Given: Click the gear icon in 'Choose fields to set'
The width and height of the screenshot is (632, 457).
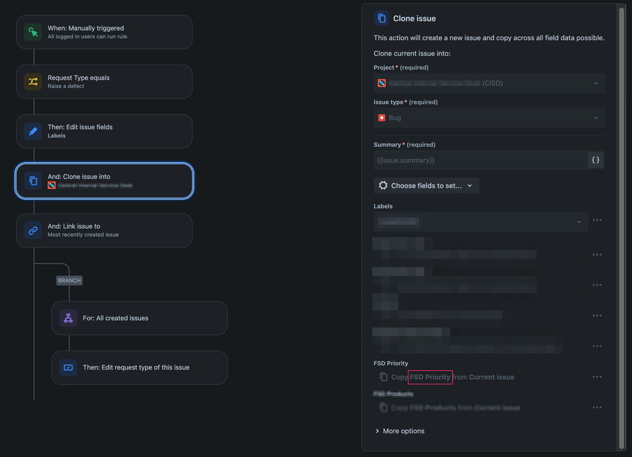Looking at the screenshot, I should [x=382, y=185].
